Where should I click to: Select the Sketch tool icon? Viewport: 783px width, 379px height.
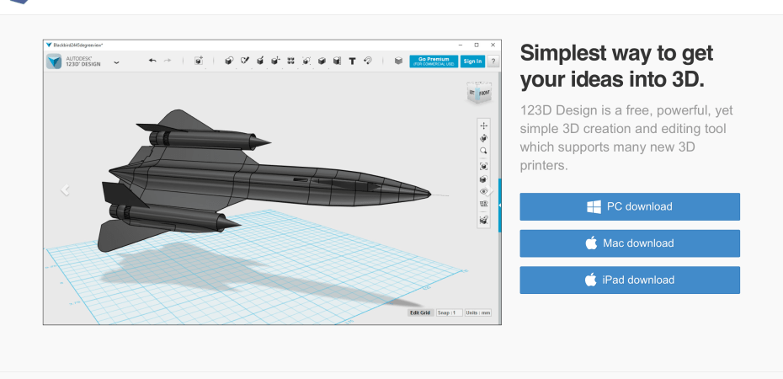click(x=244, y=61)
